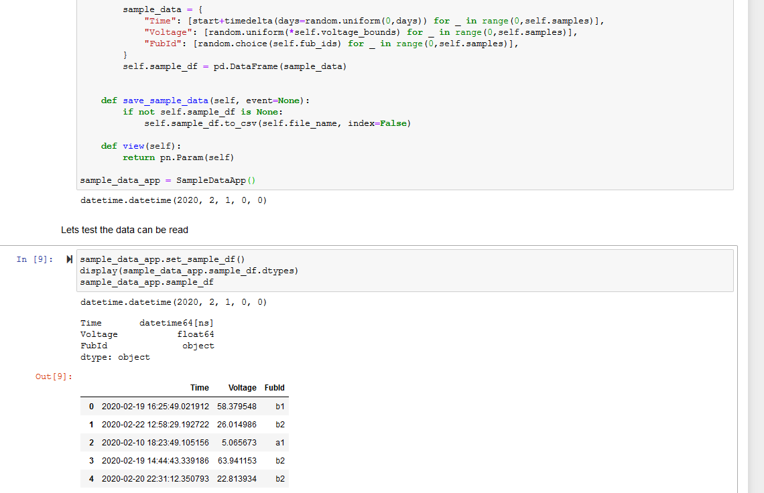Click FubId value a1 in row 2
Viewport: 764px width, 493px height.
tap(279, 442)
